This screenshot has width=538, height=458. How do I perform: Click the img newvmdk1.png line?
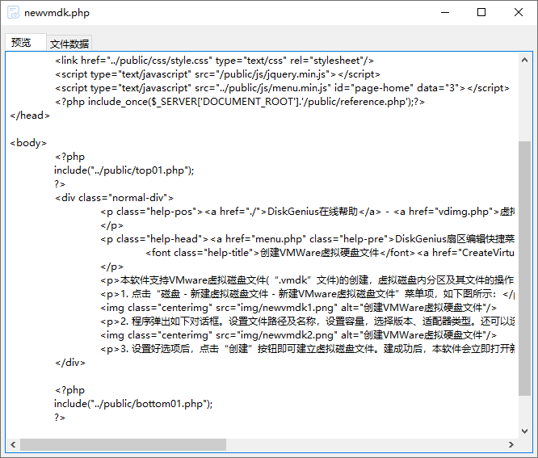pyautogui.click(x=299, y=308)
